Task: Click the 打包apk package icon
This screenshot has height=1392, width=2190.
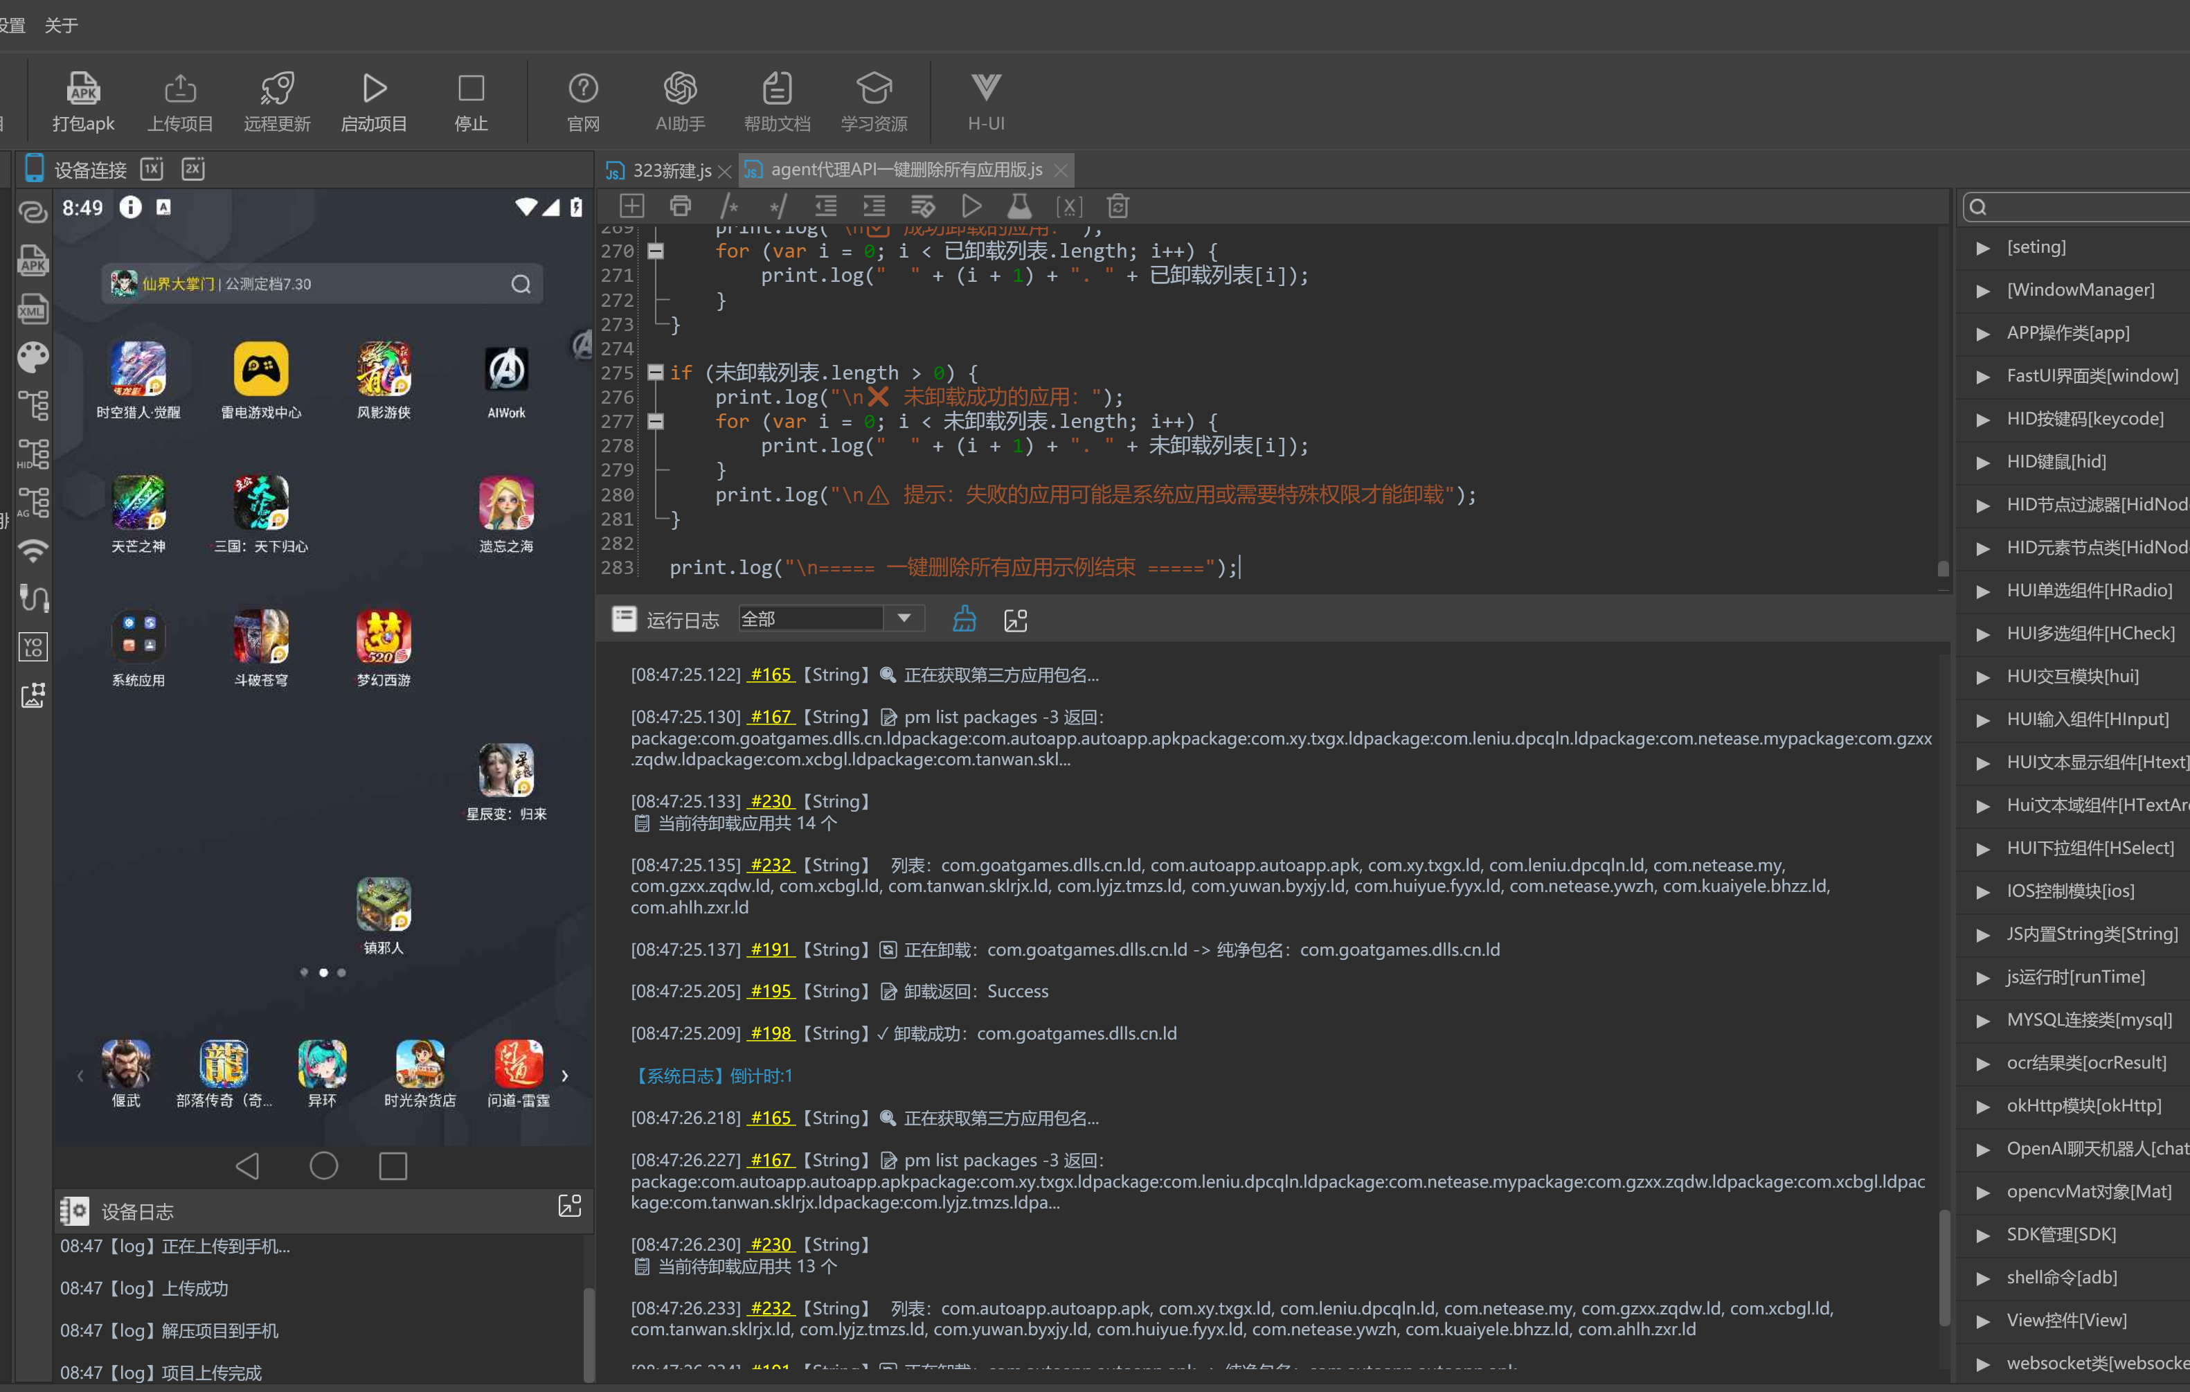Action: (x=83, y=88)
